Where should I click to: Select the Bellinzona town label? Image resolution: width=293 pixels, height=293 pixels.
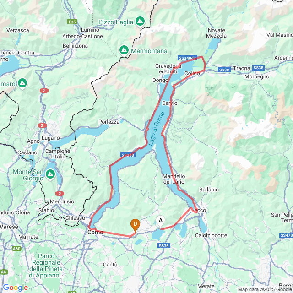[75, 46]
